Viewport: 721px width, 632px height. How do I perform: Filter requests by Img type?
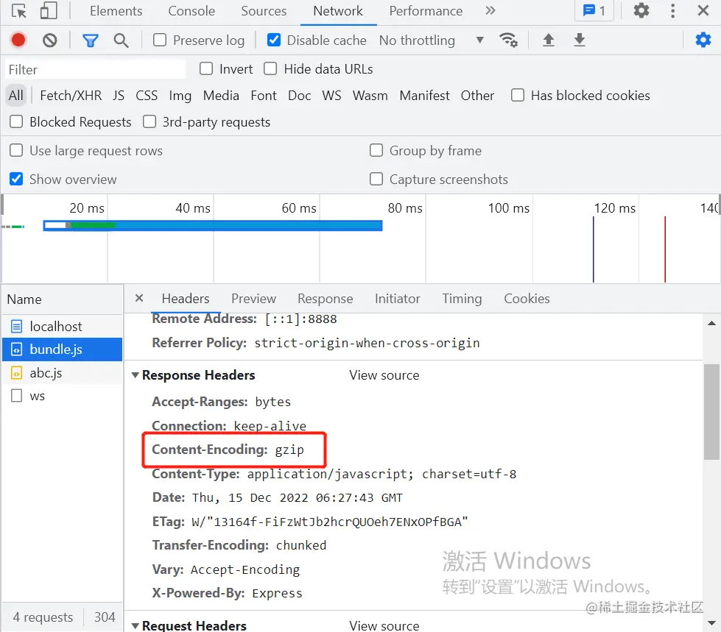tap(180, 96)
